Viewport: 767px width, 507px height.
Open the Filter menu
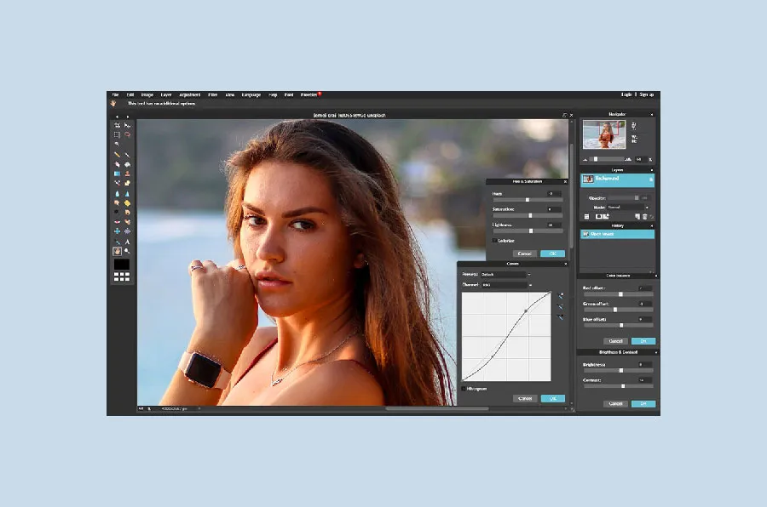click(x=213, y=94)
